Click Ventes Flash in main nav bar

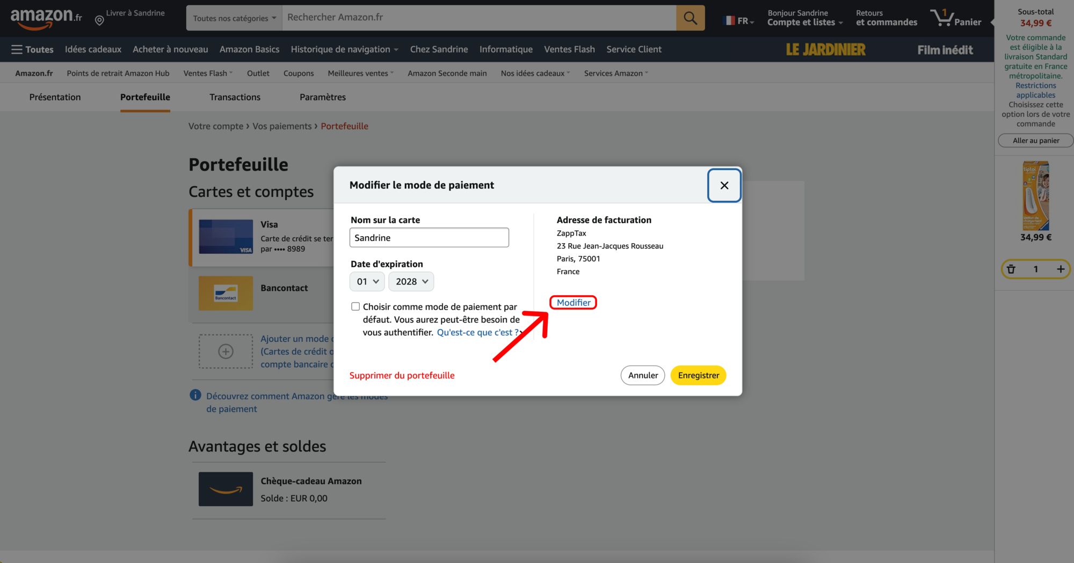(x=569, y=49)
